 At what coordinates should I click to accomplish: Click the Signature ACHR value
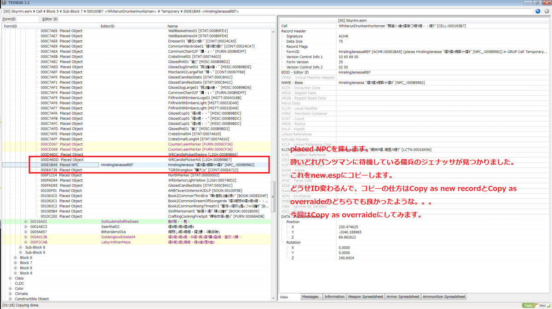344,36
